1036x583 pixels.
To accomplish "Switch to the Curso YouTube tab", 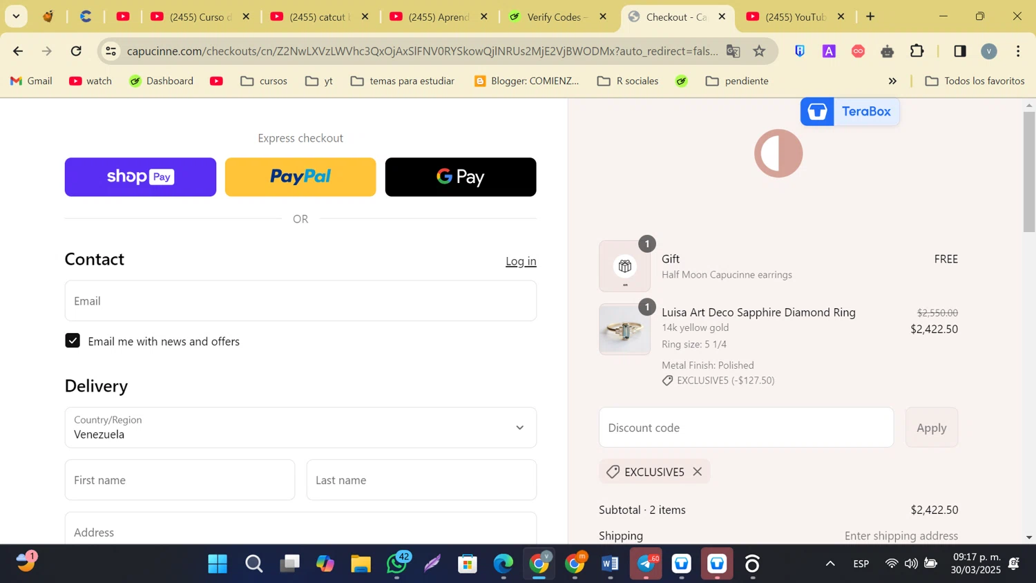I will tap(200, 17).
